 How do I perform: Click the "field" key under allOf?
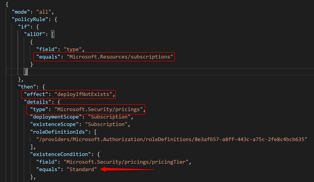[x=47, y=49]
